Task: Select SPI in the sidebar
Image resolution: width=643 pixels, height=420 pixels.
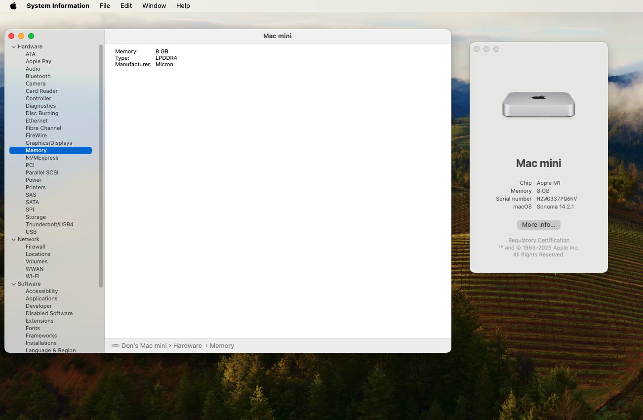Action: click(30, 210)
